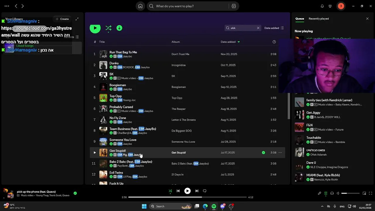
Task: Open the notifications bell
Action: coord(322,6)
